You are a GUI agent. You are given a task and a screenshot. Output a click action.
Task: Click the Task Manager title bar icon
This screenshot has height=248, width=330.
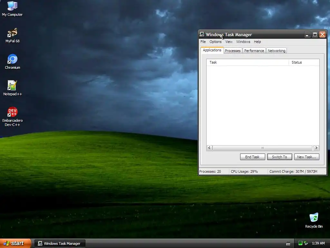pos(202,34)
